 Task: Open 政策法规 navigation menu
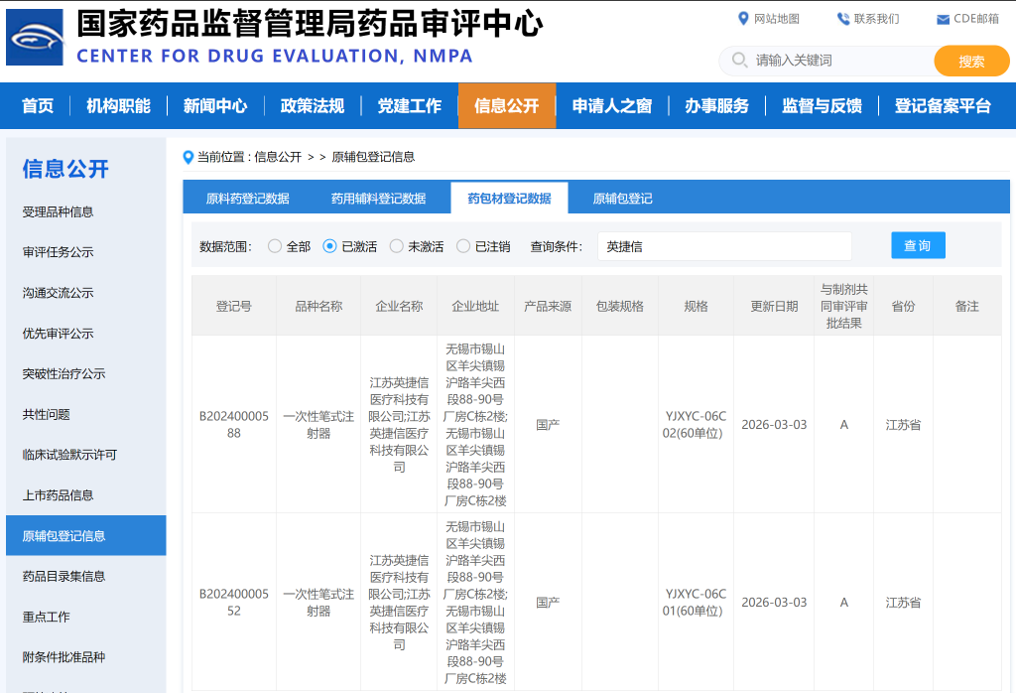coord(312,106)
